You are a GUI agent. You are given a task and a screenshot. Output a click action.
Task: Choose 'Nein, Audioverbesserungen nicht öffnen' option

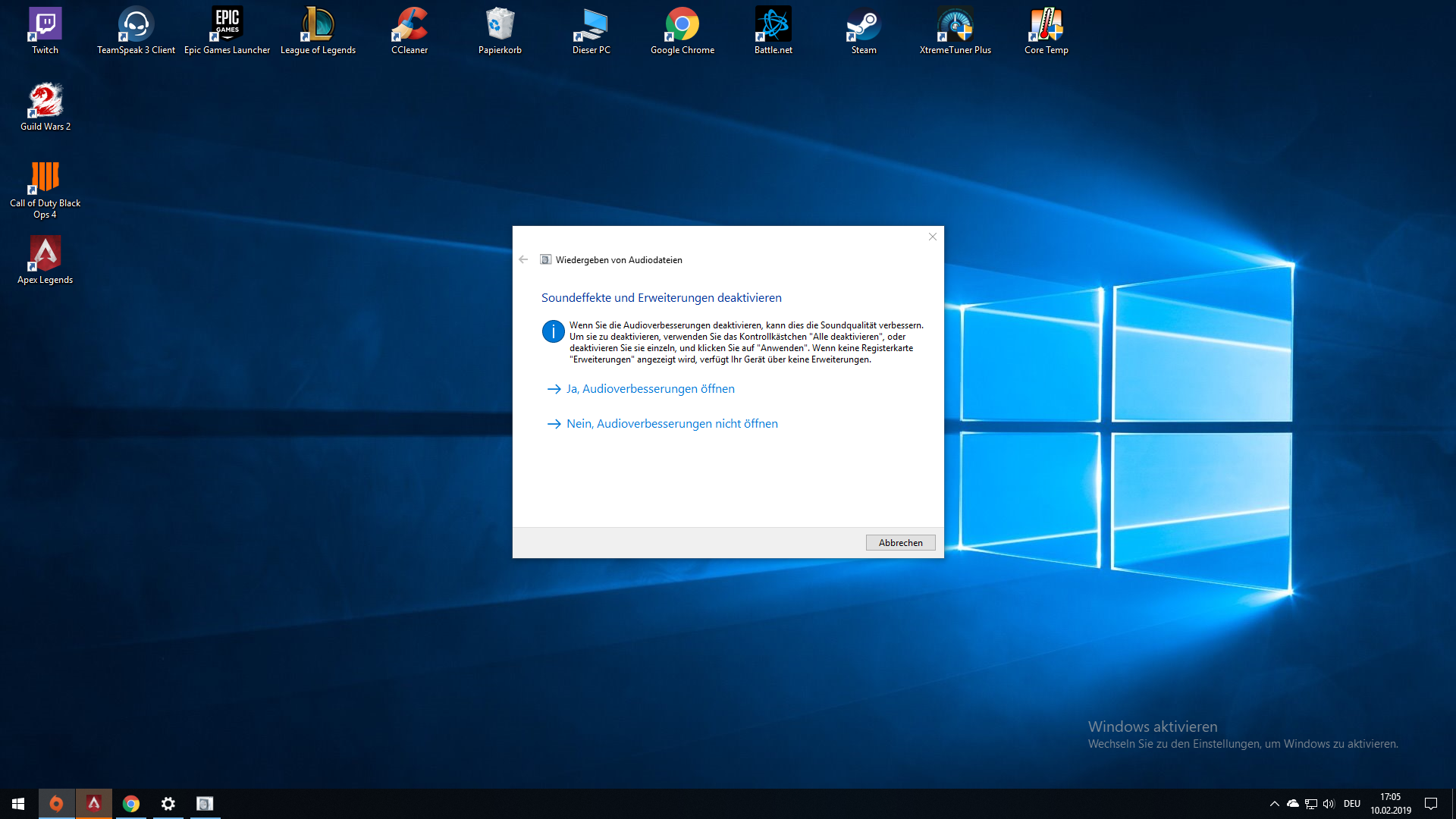click(x=671, y=424)
